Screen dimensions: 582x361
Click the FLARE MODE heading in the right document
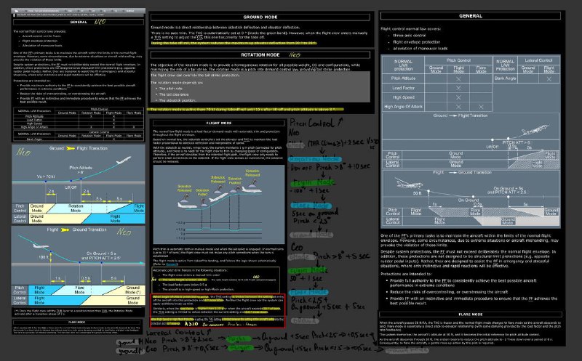470,315
